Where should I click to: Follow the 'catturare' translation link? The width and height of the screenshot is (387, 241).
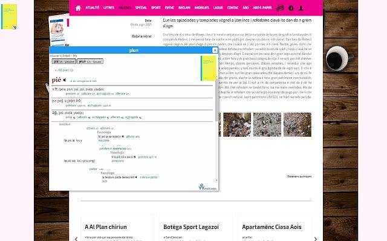tap(86, 94)
